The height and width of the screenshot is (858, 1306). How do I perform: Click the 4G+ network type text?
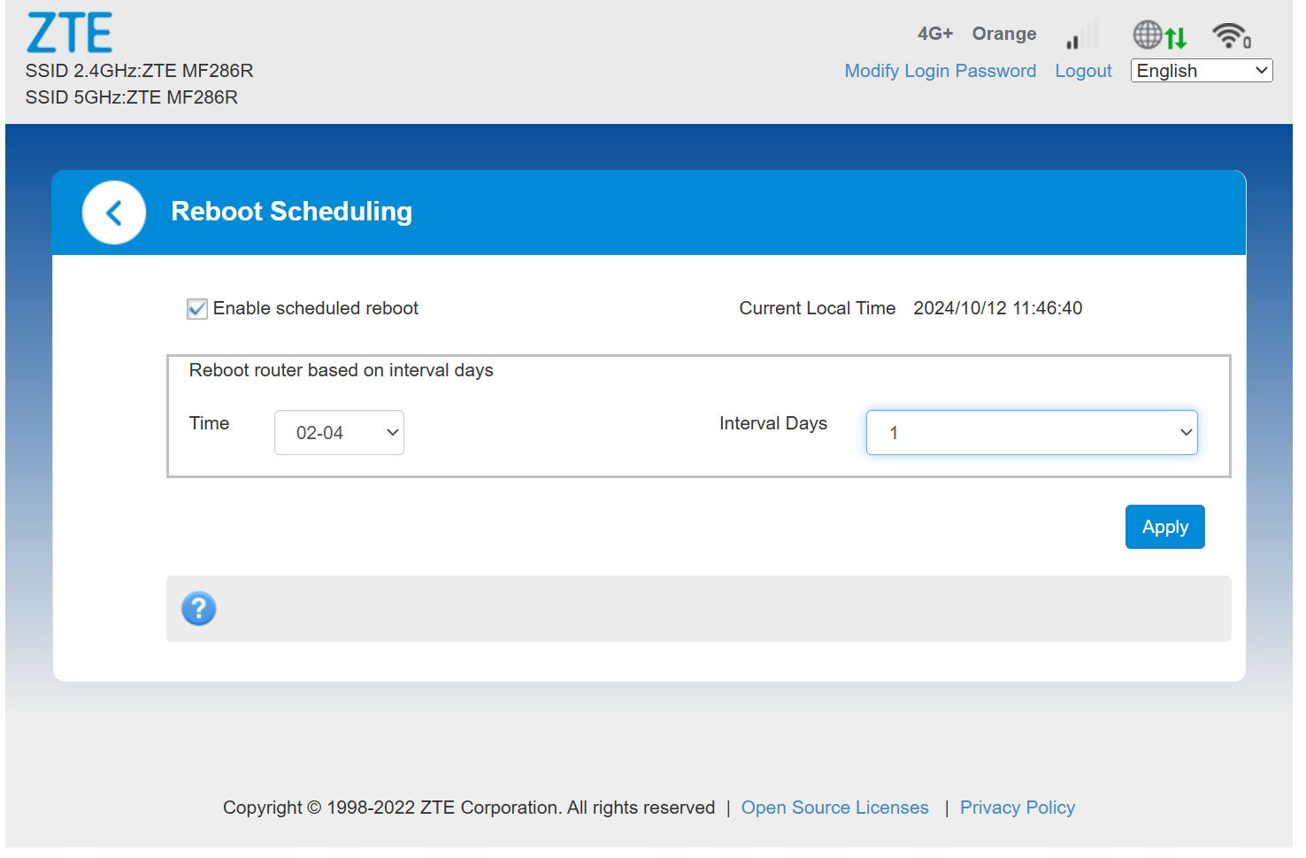pos(935,34)
